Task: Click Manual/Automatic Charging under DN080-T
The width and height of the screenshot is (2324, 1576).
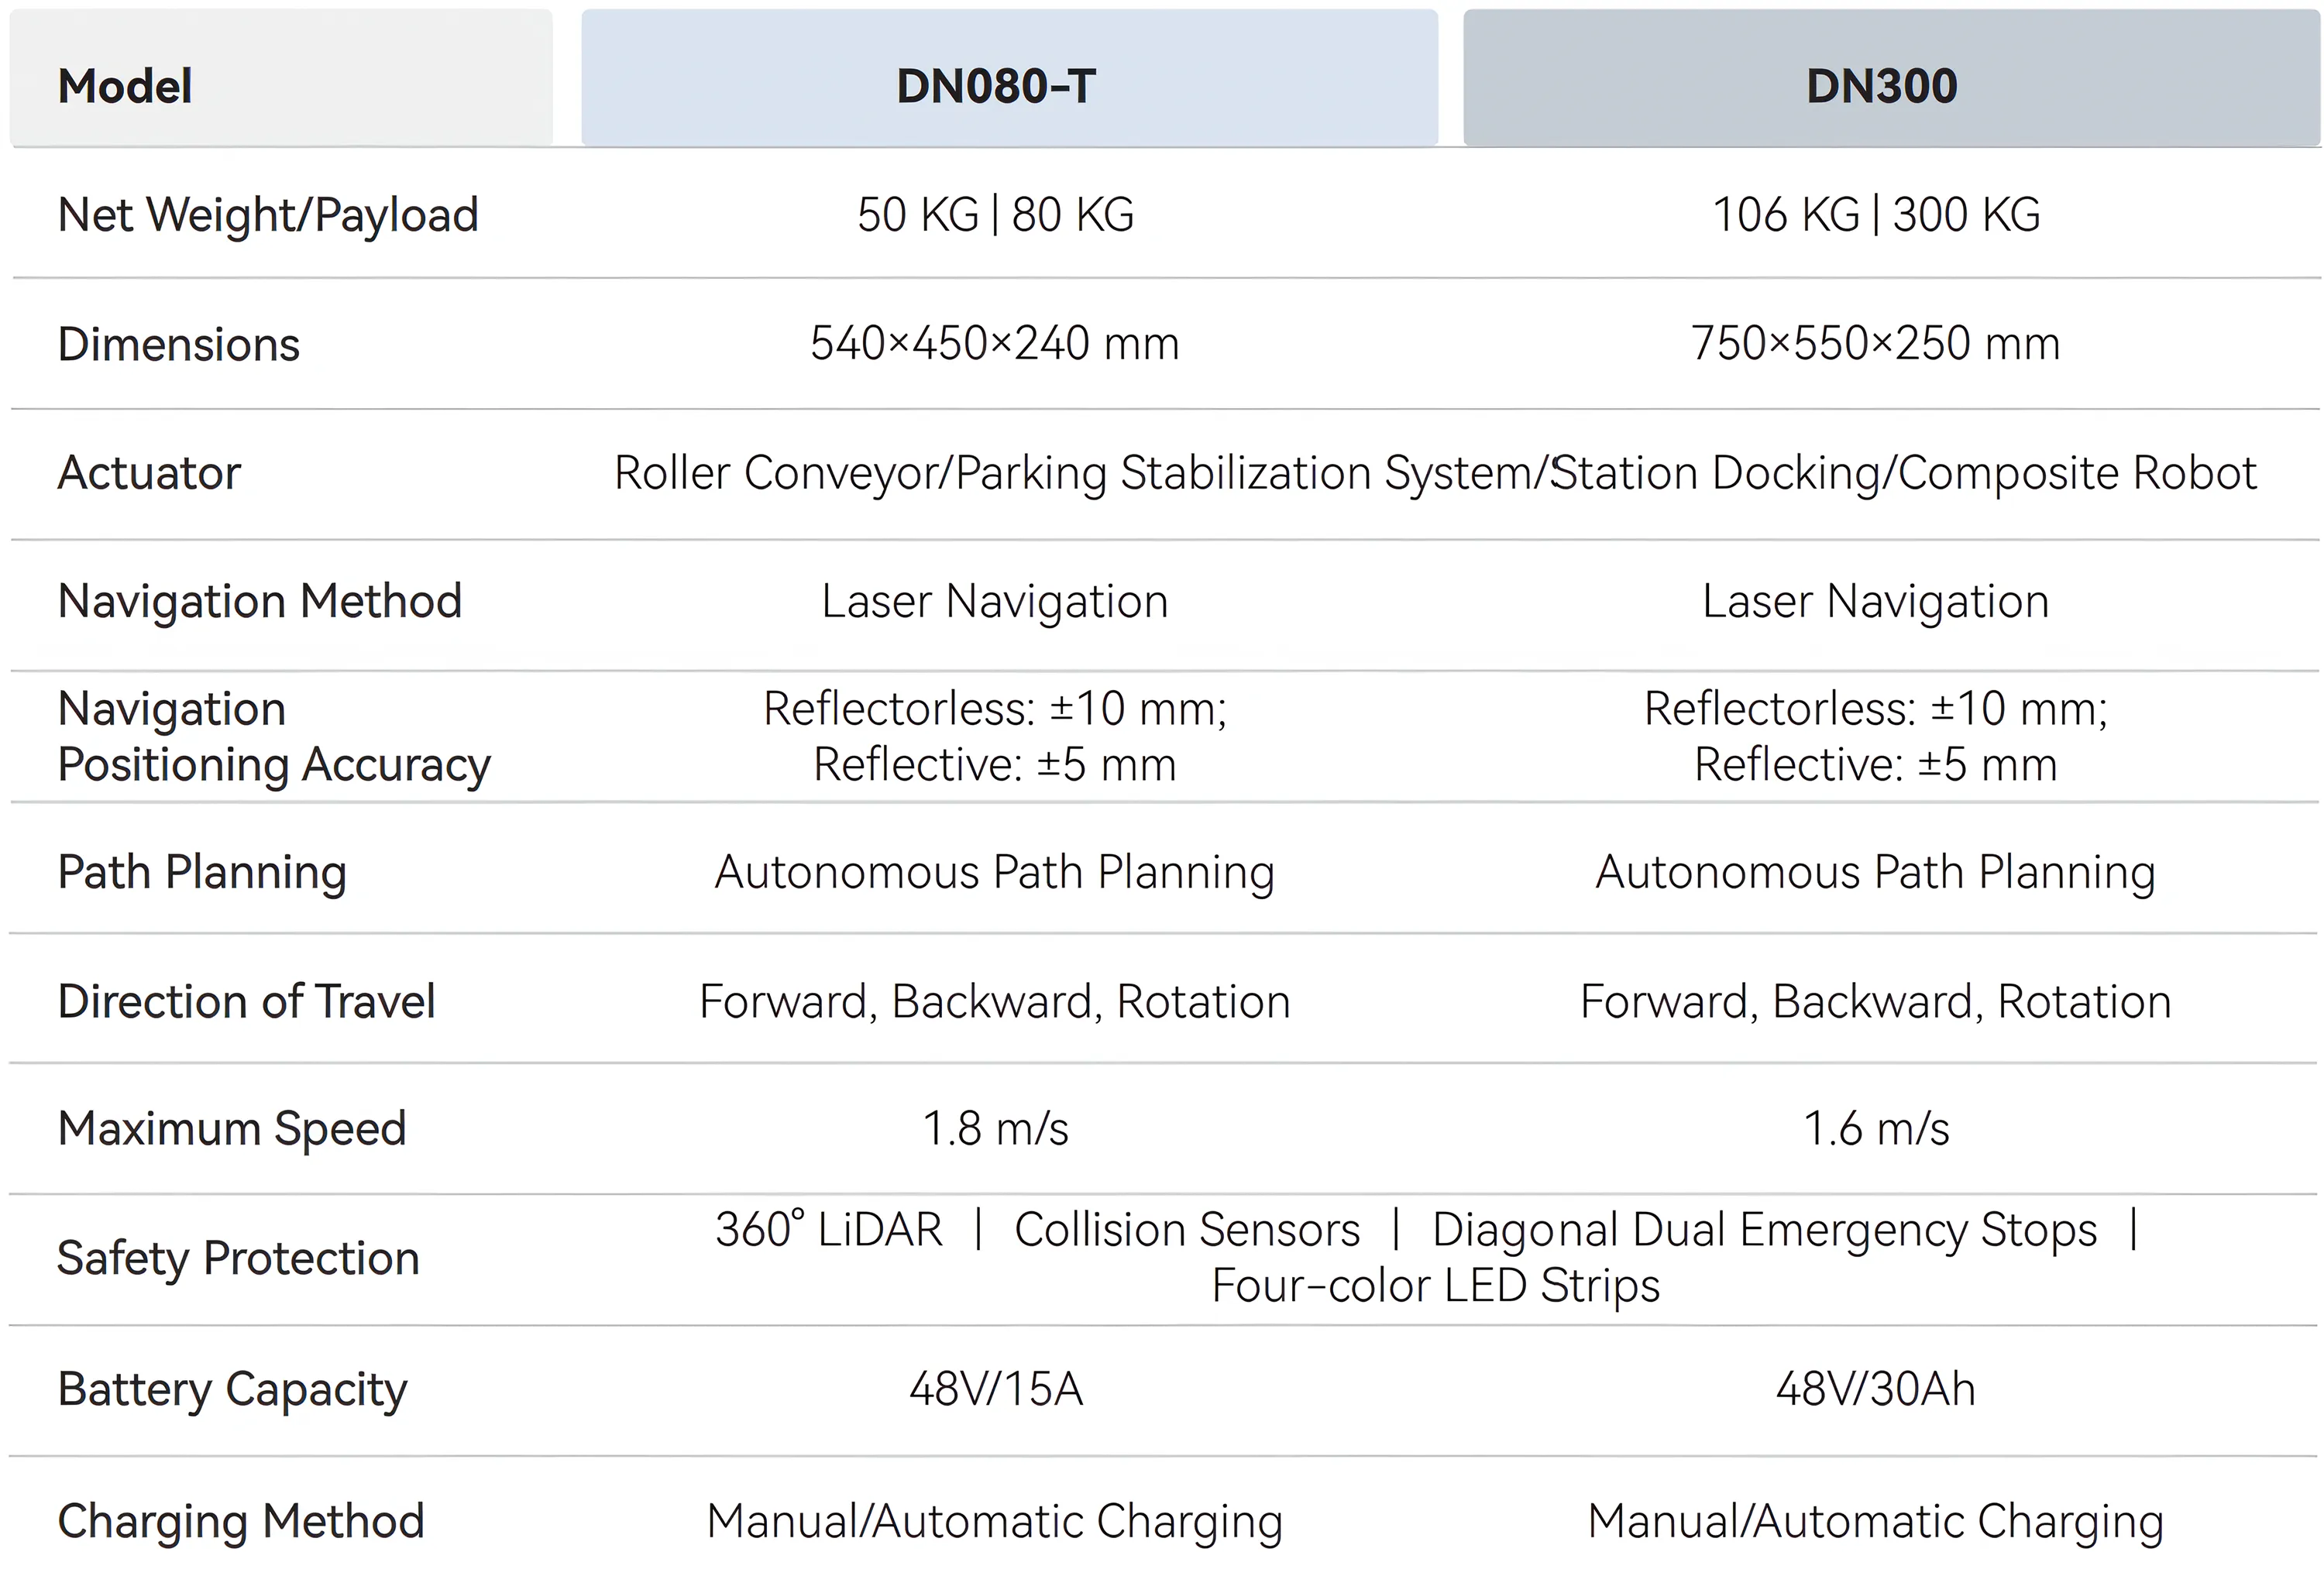Action: [x=995, y=1523]
